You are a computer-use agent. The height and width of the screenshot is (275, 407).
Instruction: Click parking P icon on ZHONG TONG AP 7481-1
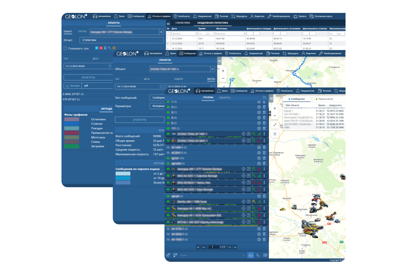249,134
